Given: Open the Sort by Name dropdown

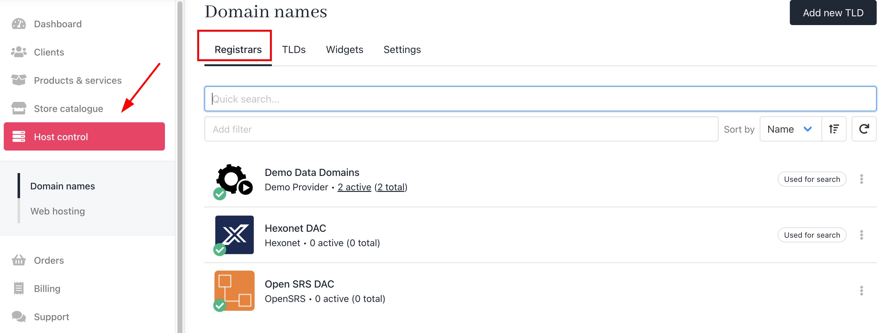Looking at the screenshot, I should point(790,129).
